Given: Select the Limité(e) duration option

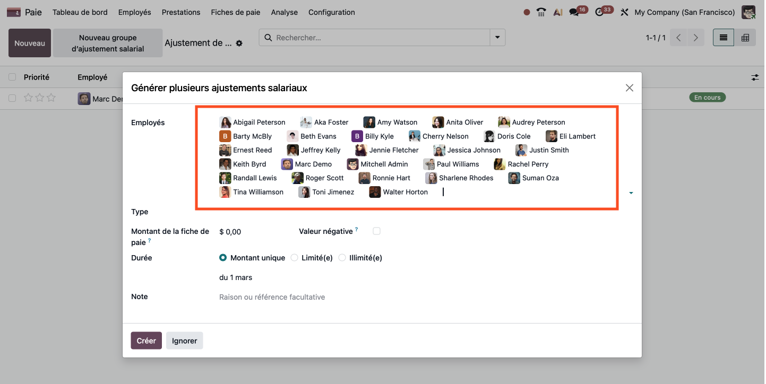Looking at the screenshot, I should (295, 258).
